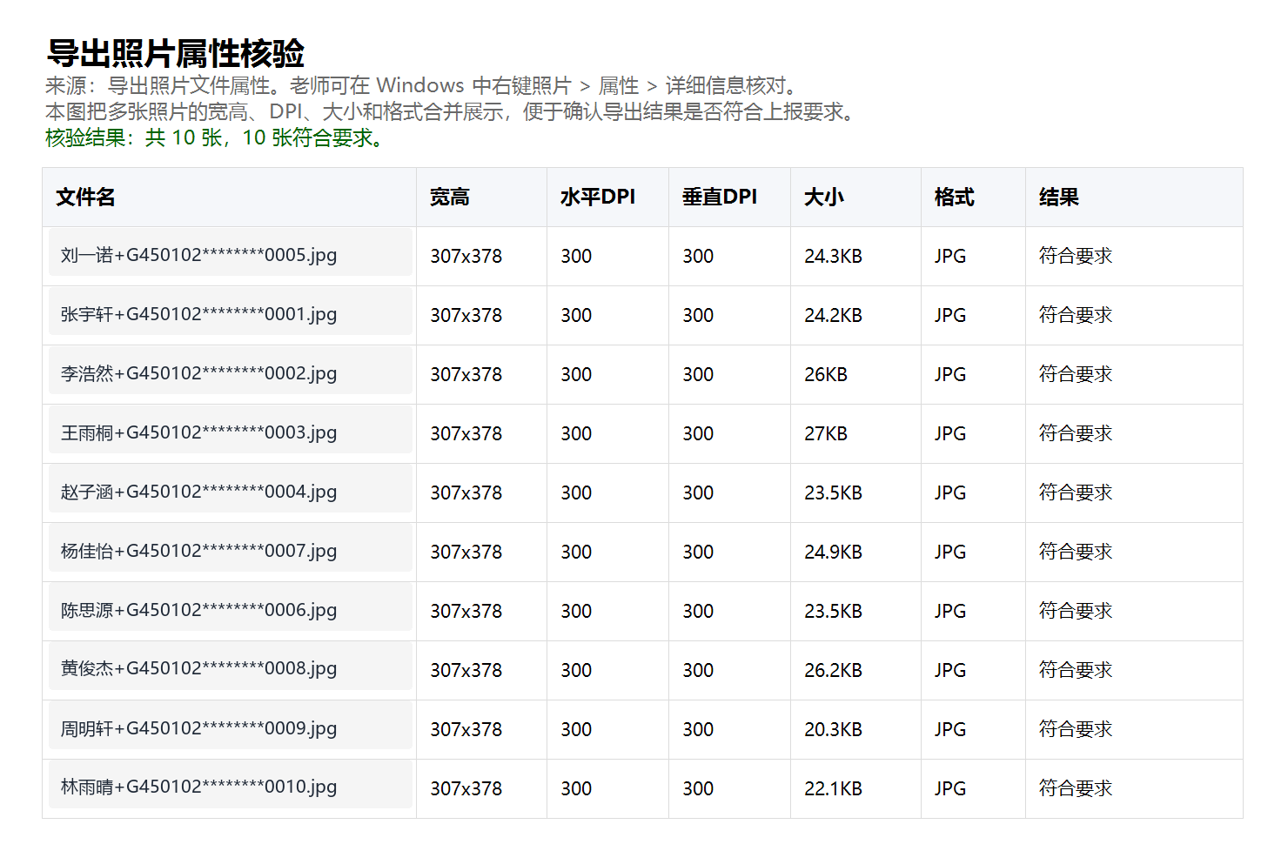1288x851 pixels.
Task: Click the 导出照片属性核验 title
Action: point(175,53)
